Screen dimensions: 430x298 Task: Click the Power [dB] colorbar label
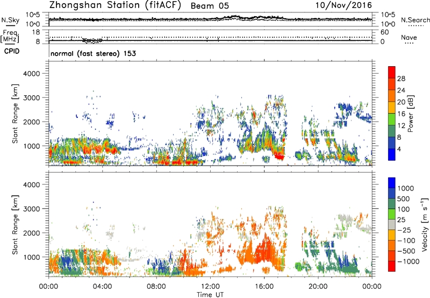(410, 113)
